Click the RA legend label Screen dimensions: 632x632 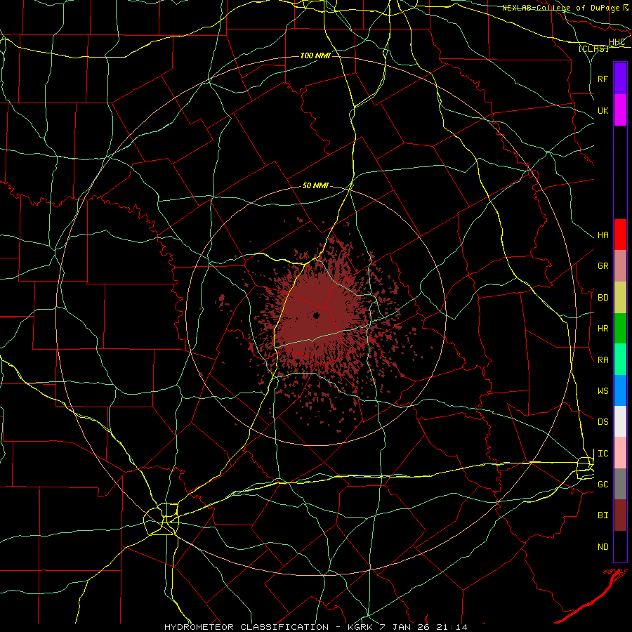pos(603,360)
